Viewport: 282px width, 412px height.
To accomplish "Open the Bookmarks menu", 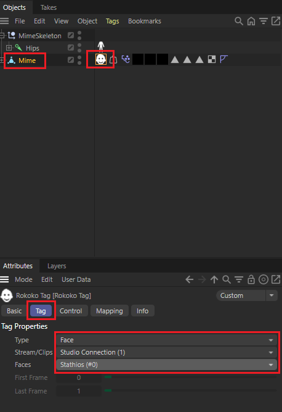I will point(145,21).
